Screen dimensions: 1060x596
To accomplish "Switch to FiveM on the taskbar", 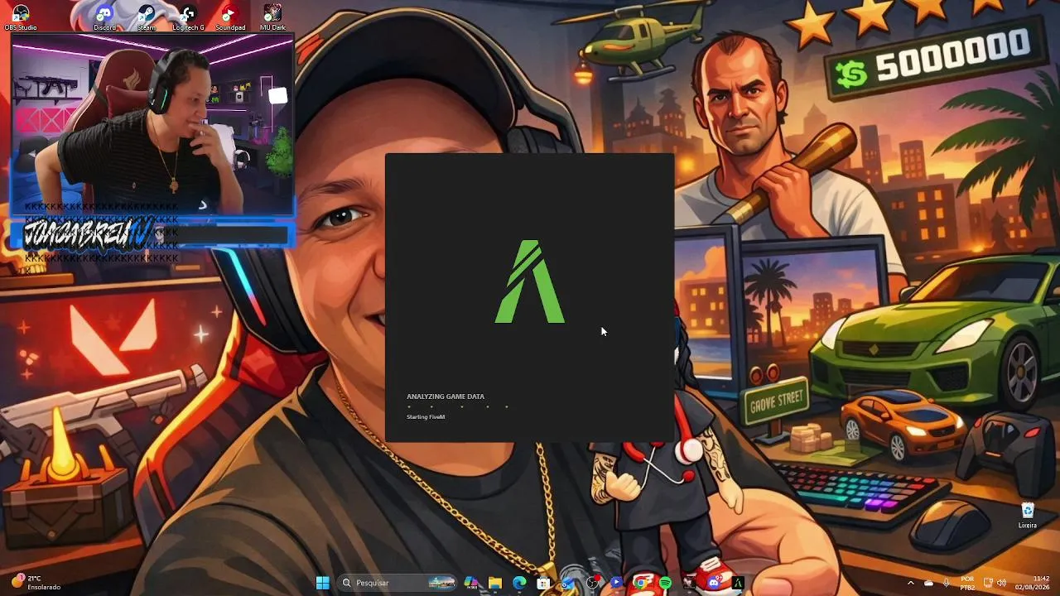I will [x=737, y=583].
